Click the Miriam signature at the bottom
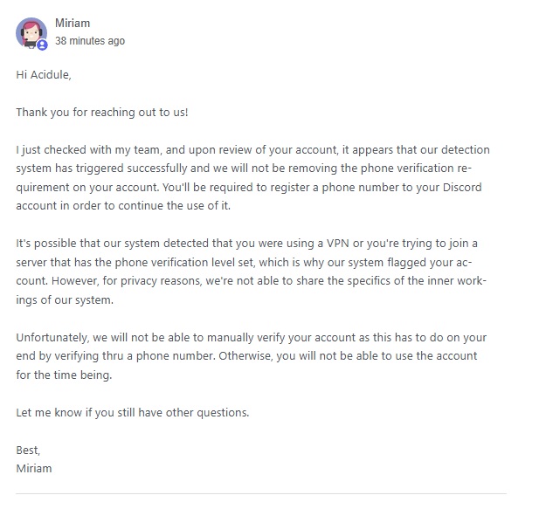The height and width of the screenshot is (509, 539). [x=34, y=469]
